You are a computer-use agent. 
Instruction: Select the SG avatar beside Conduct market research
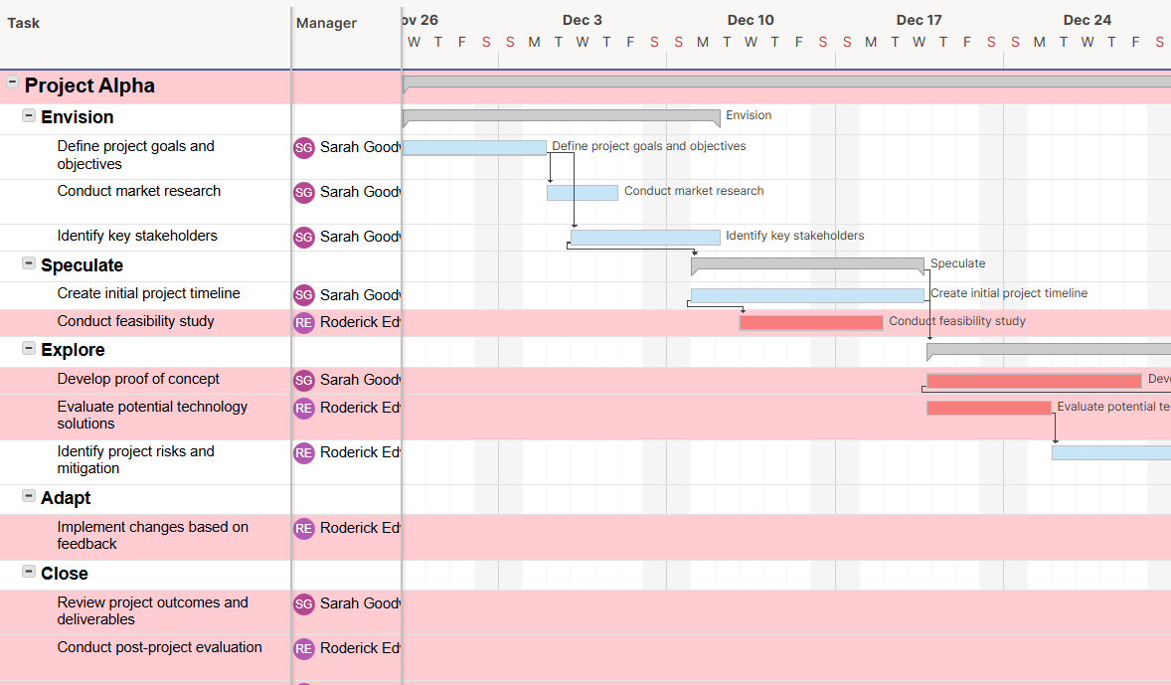303,192
